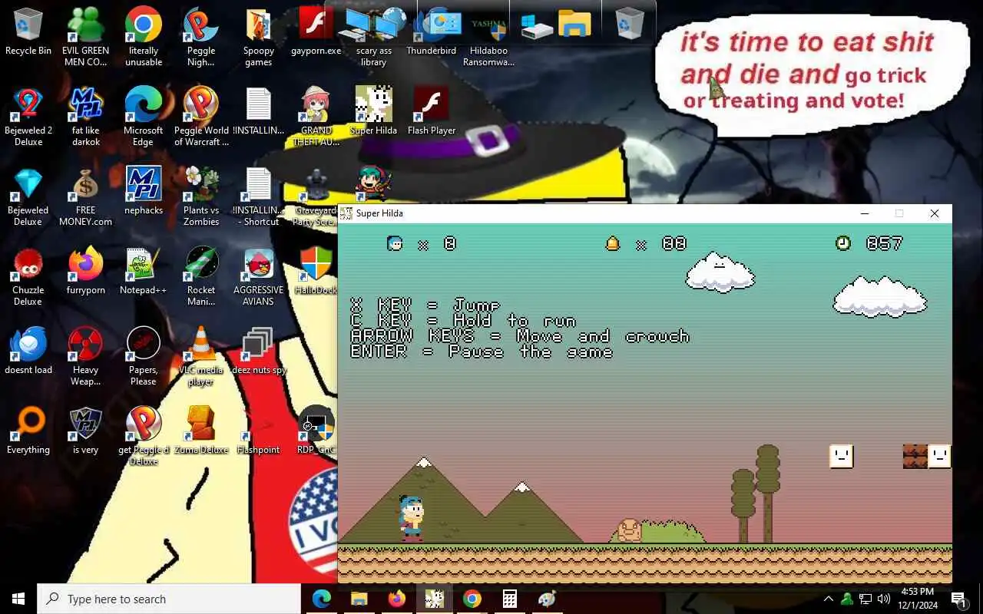Open the File Explorer folder icon in the top dock
The height and width of the screenshot is (614, 983).
(574, 24)
